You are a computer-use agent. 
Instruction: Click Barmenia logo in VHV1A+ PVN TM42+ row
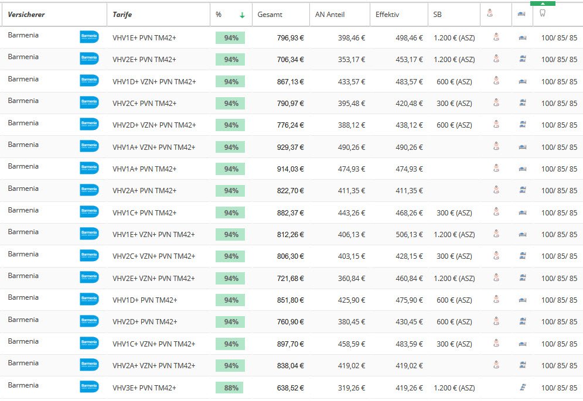click(x=89, y=169)
